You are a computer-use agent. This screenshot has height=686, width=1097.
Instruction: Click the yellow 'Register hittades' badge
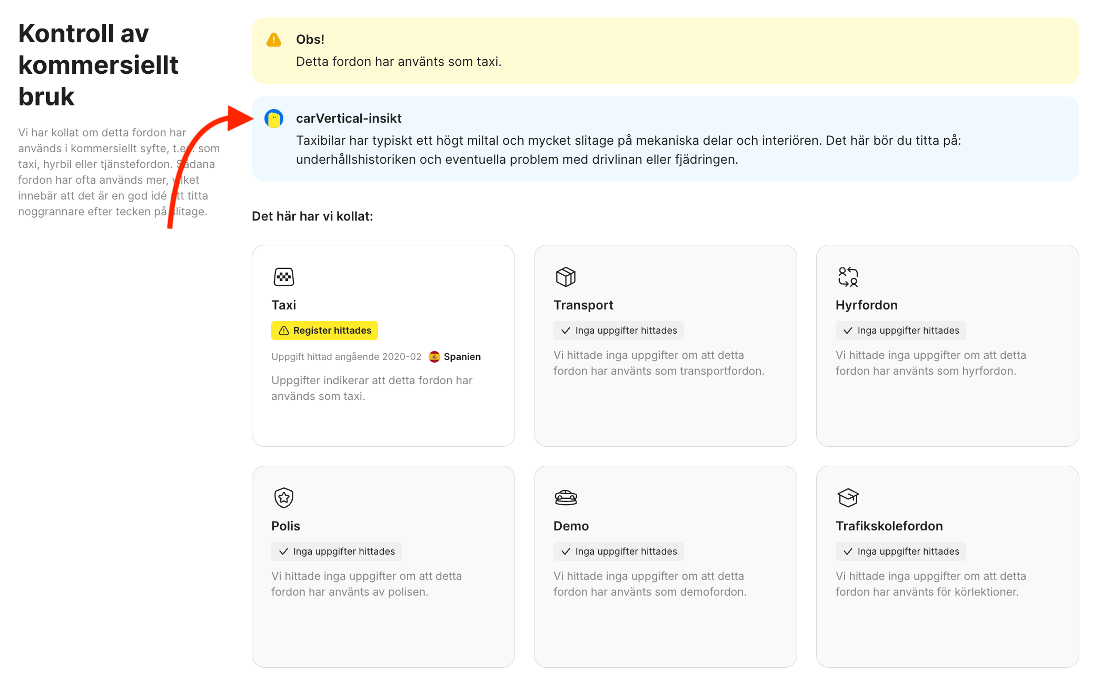[324, 330]
